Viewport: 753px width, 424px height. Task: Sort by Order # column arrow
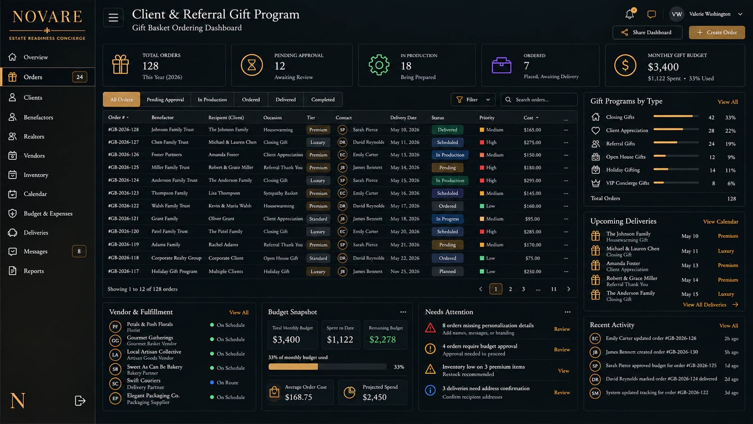point(128,118)
